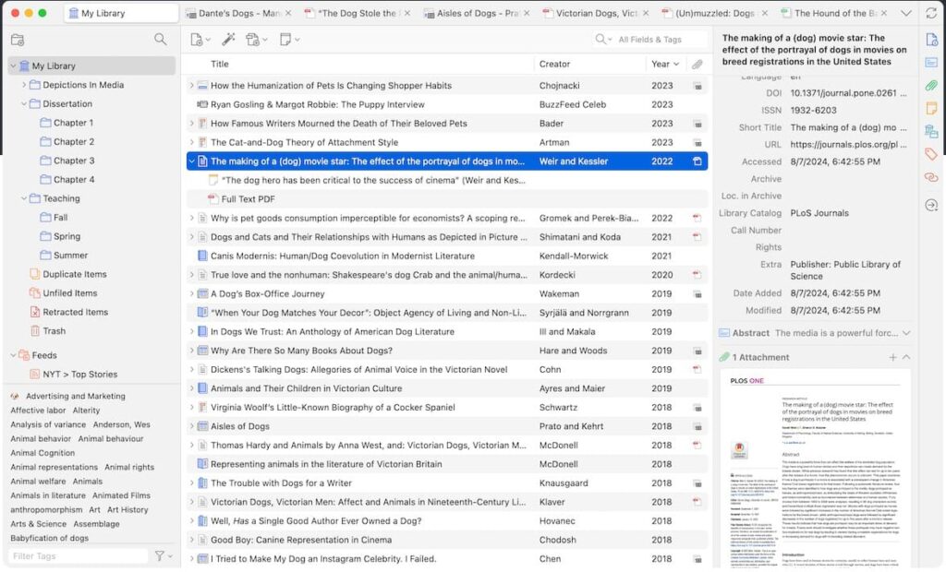The width and height of the screenshot is (946, 572).
Task: Open the Add Attachment toolbar icon
Action: pyautogui.click(x=253, y=40)
